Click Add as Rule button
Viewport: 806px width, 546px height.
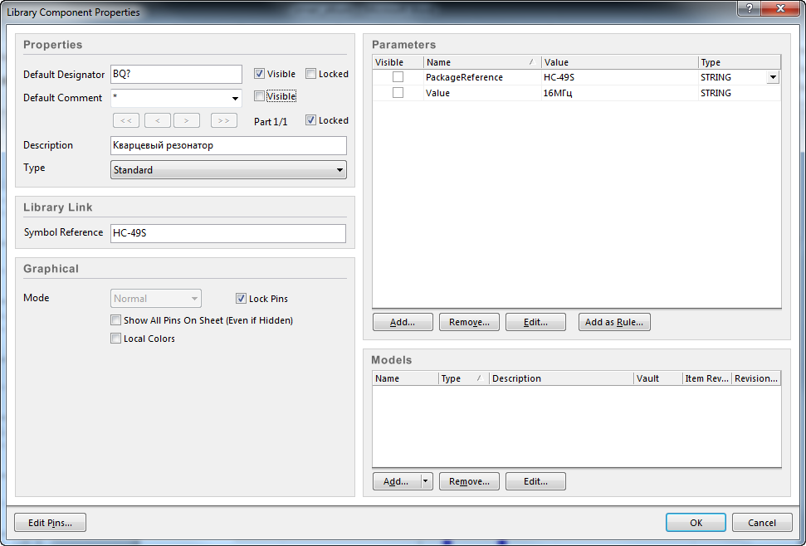tap(614, 322)
